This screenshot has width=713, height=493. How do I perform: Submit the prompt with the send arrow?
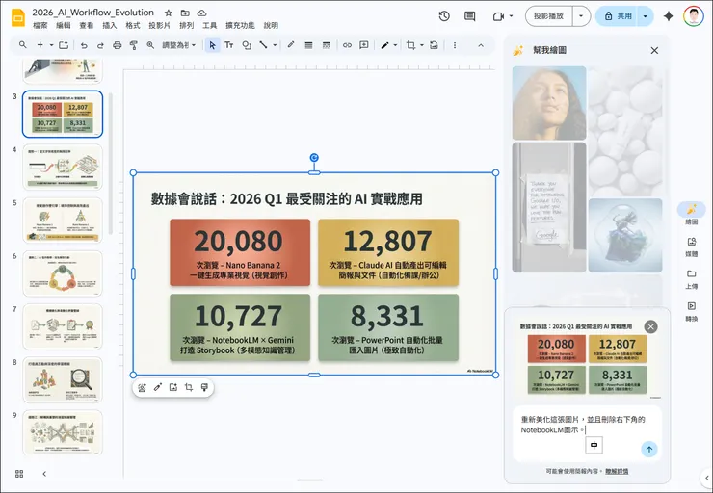click(649, 450)
